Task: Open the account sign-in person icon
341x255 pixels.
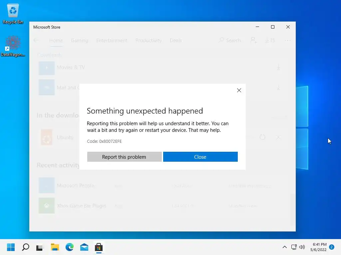Action: click(253, 40)
